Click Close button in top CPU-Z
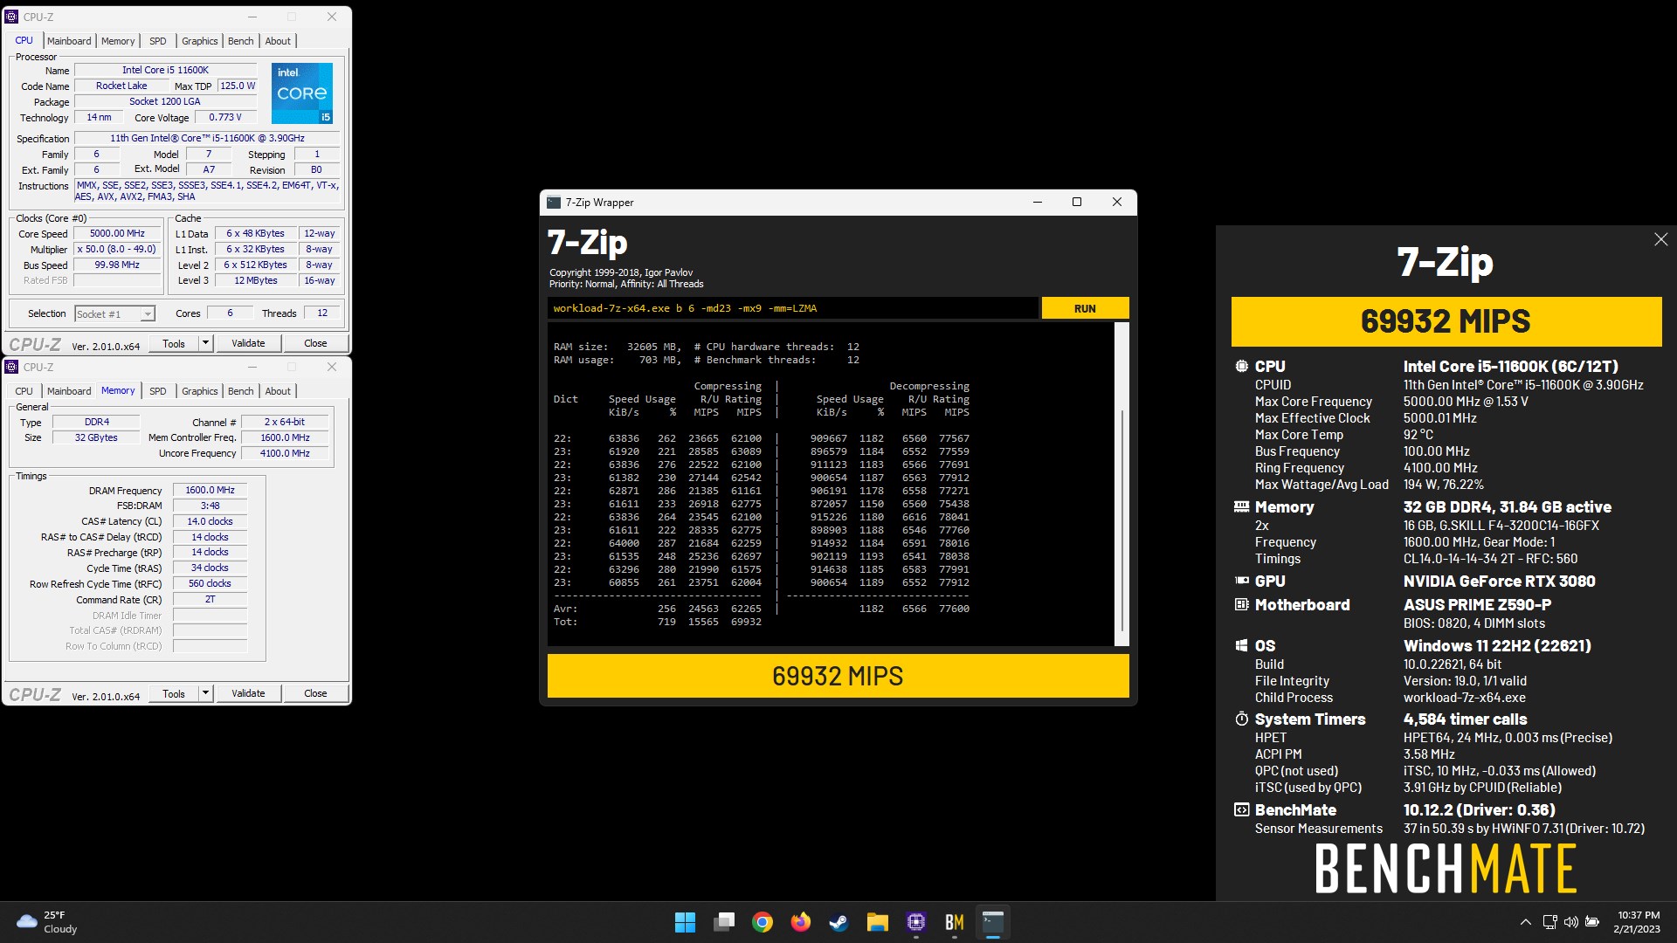This screenshot has height=943, width=1677. tap(315, 343)
